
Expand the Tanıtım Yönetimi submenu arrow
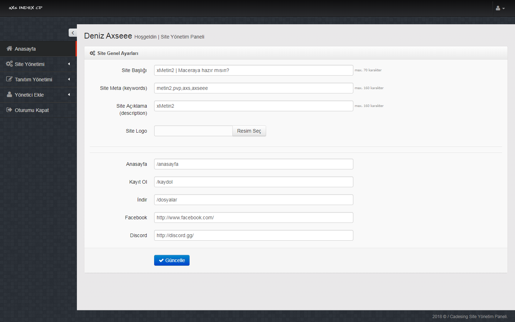coord(69,79)
